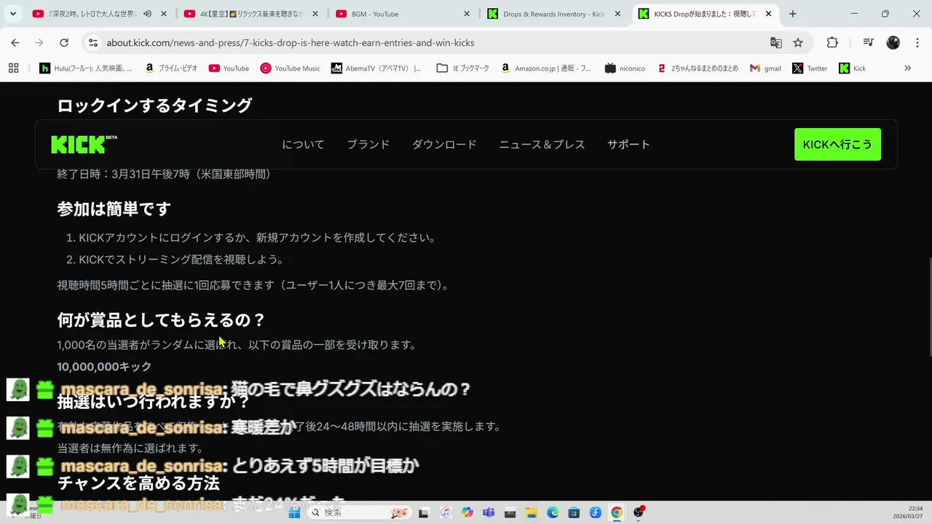Open the blue f app on taskbar
Image resolution: width=932 pixels, height=524 pixels.
point(596,512)
